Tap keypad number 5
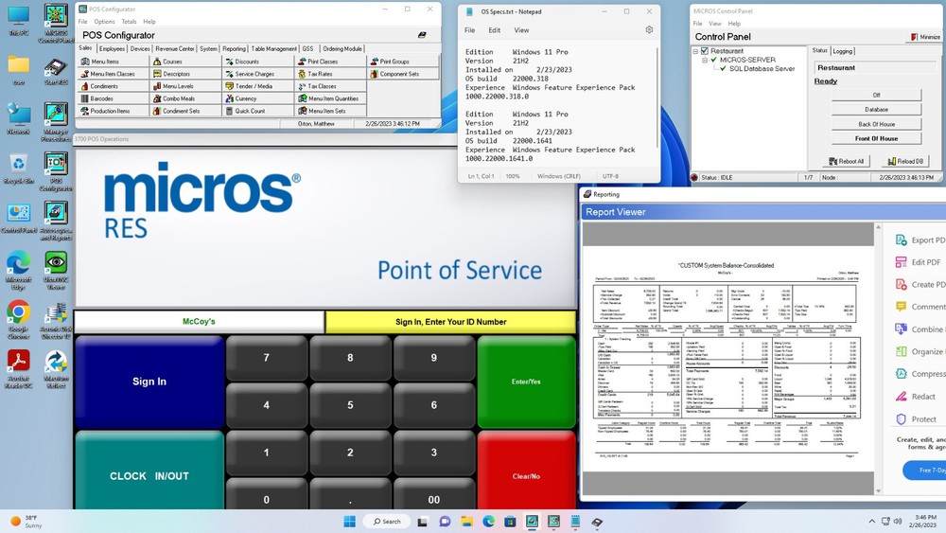 point(350,405)
